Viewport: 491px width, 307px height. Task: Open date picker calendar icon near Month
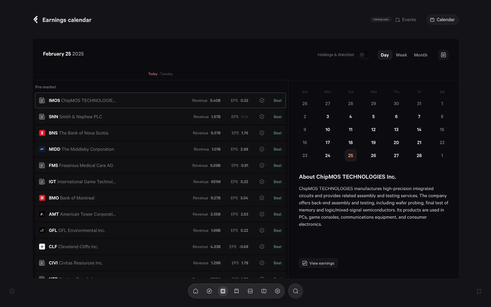click(x=443, y=55)
